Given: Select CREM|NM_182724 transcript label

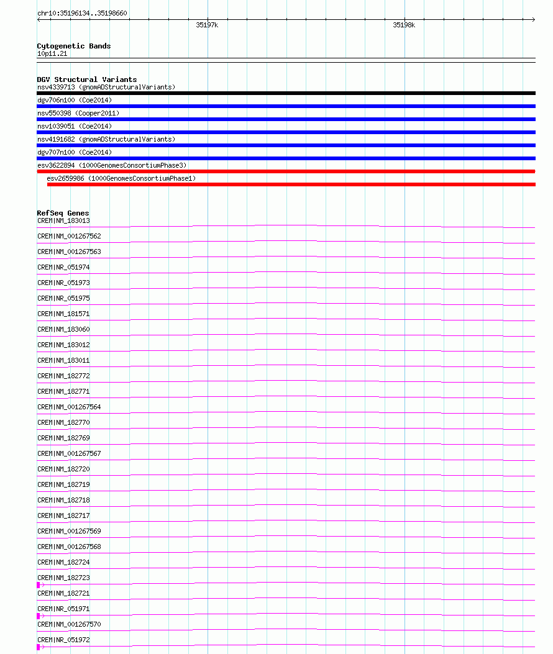Looking at the screenshot, I should coord(63,562).
